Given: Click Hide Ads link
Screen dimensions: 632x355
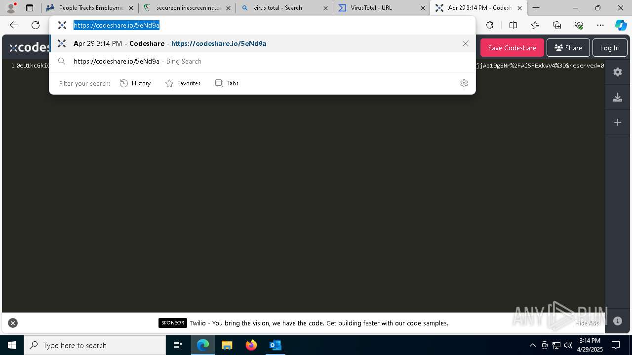Looking at the screenshot, I should [x=587, y=323].
